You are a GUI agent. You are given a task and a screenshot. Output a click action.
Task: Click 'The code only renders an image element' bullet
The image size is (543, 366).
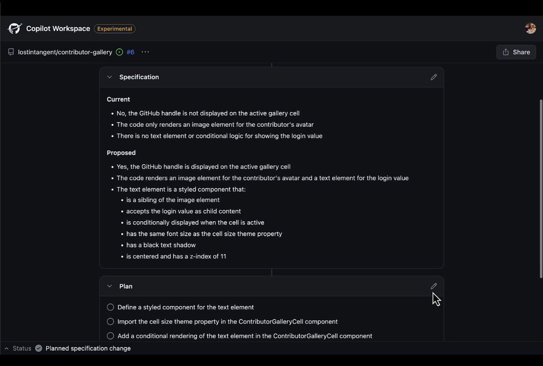215,125
